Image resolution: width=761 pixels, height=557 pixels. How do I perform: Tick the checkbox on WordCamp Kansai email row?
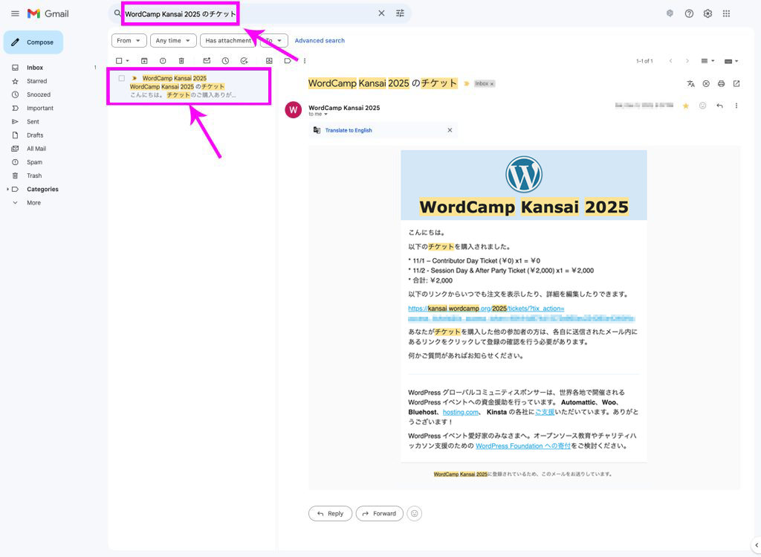click(122, 78)
